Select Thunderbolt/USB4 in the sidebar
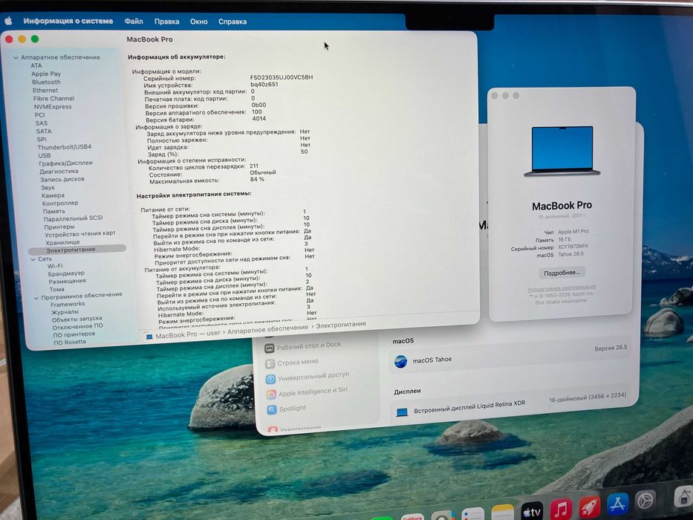The image size is (693, 520). tap(65, 147)
